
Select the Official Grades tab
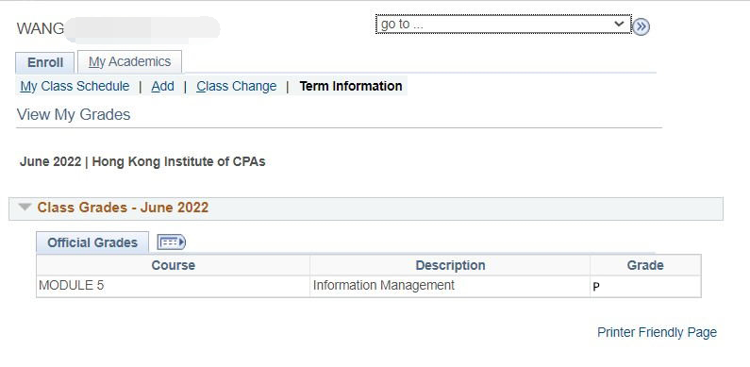[92, 242]
